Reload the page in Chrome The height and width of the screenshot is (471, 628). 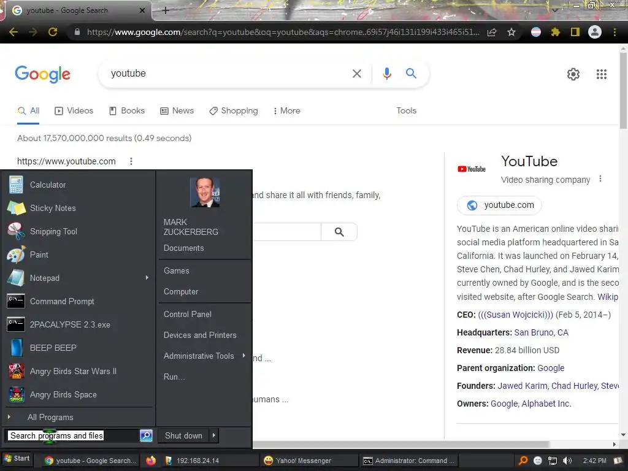pyautogui.click(x=53, y=32)
